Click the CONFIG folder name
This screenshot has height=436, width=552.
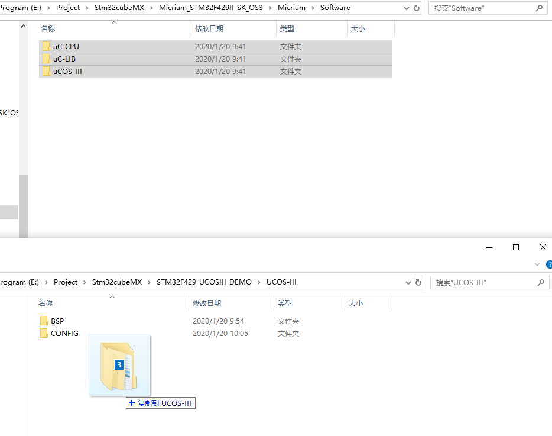pos(65,333)
